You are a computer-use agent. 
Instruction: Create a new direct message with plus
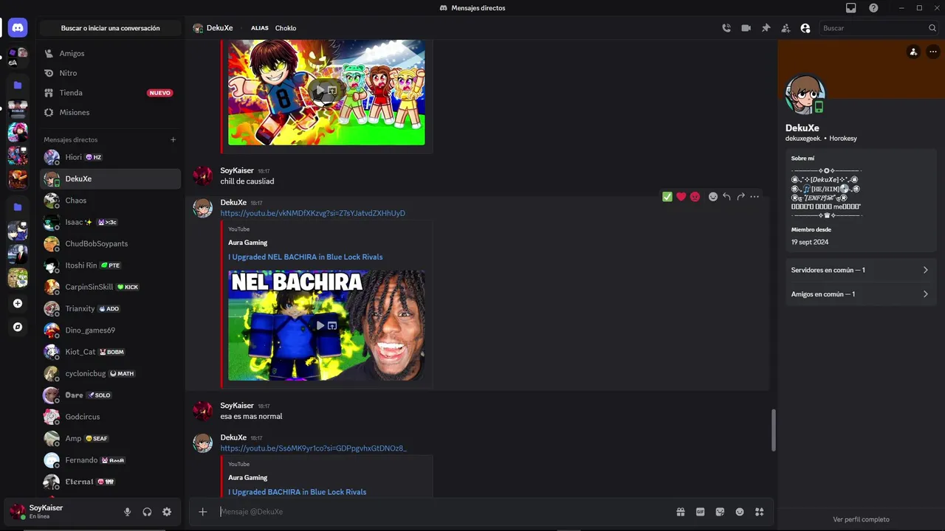pyautogui.click(x=173, y=139)
